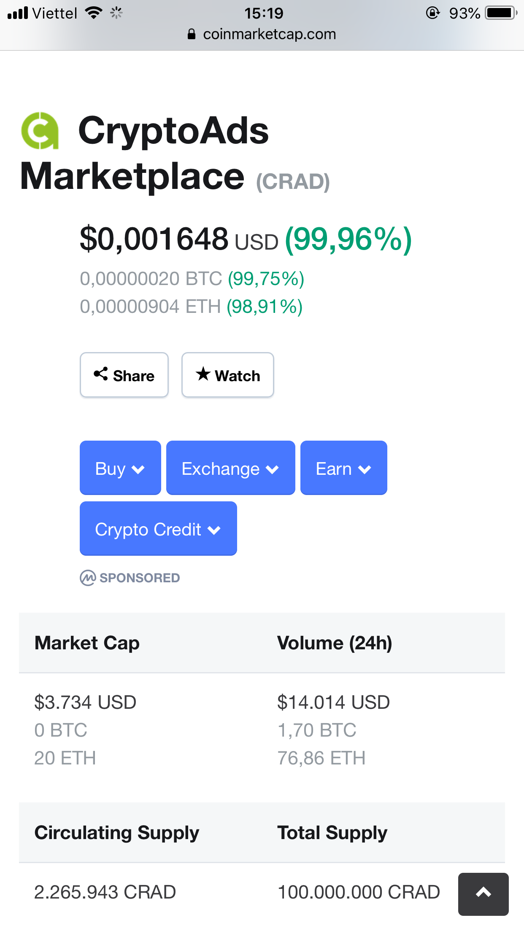Screen dimensions: 524x931
Task: Click the CoinMarketCap sponsored logo icon
Action: click(x=88, y=578)
